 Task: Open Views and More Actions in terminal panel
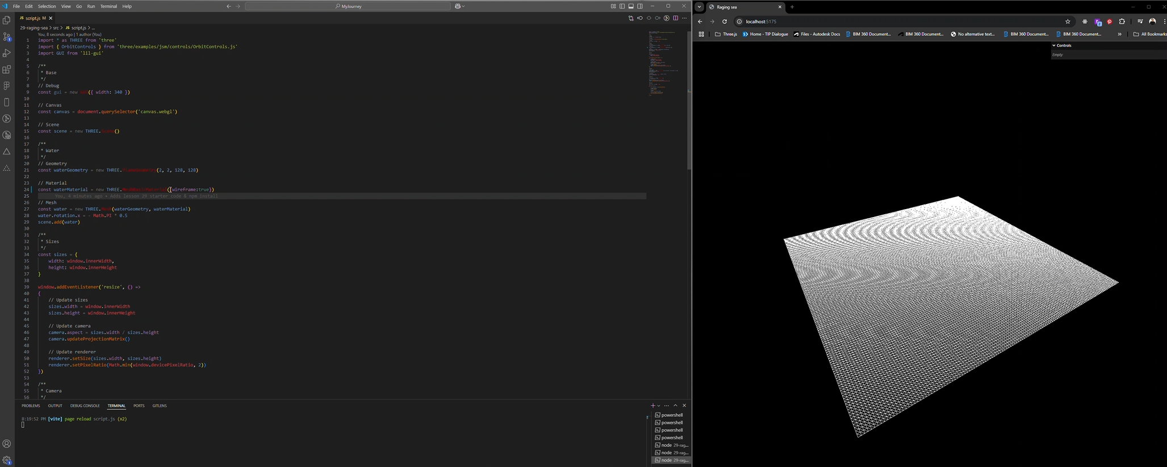(x=667, y=406)
